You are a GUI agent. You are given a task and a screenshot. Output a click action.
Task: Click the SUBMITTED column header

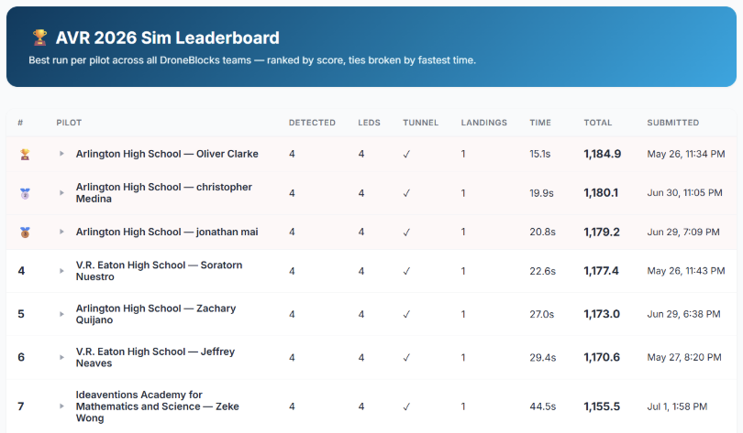pyautogui.click(x=673, y=123)
